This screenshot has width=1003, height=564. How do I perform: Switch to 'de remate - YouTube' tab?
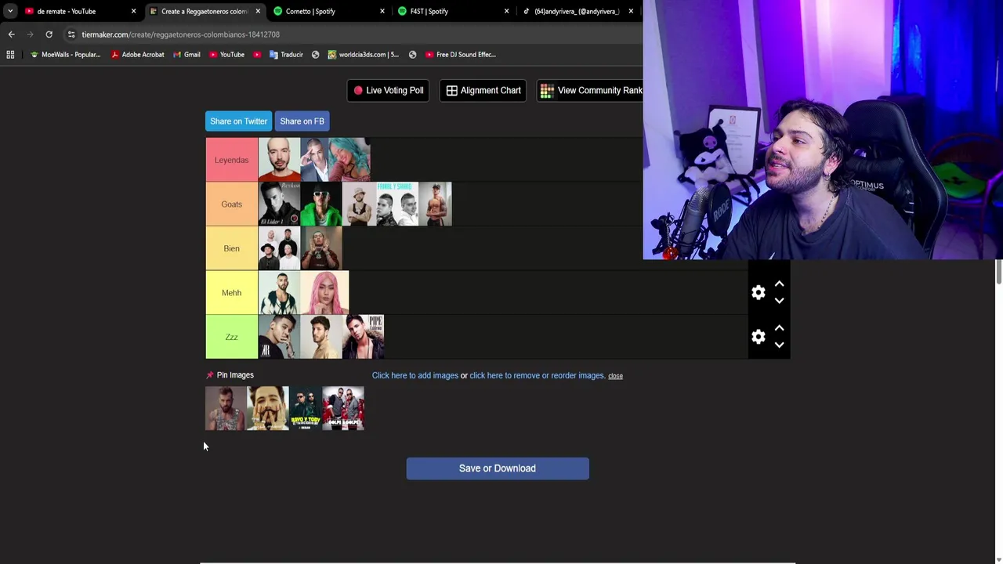point(74,11)
